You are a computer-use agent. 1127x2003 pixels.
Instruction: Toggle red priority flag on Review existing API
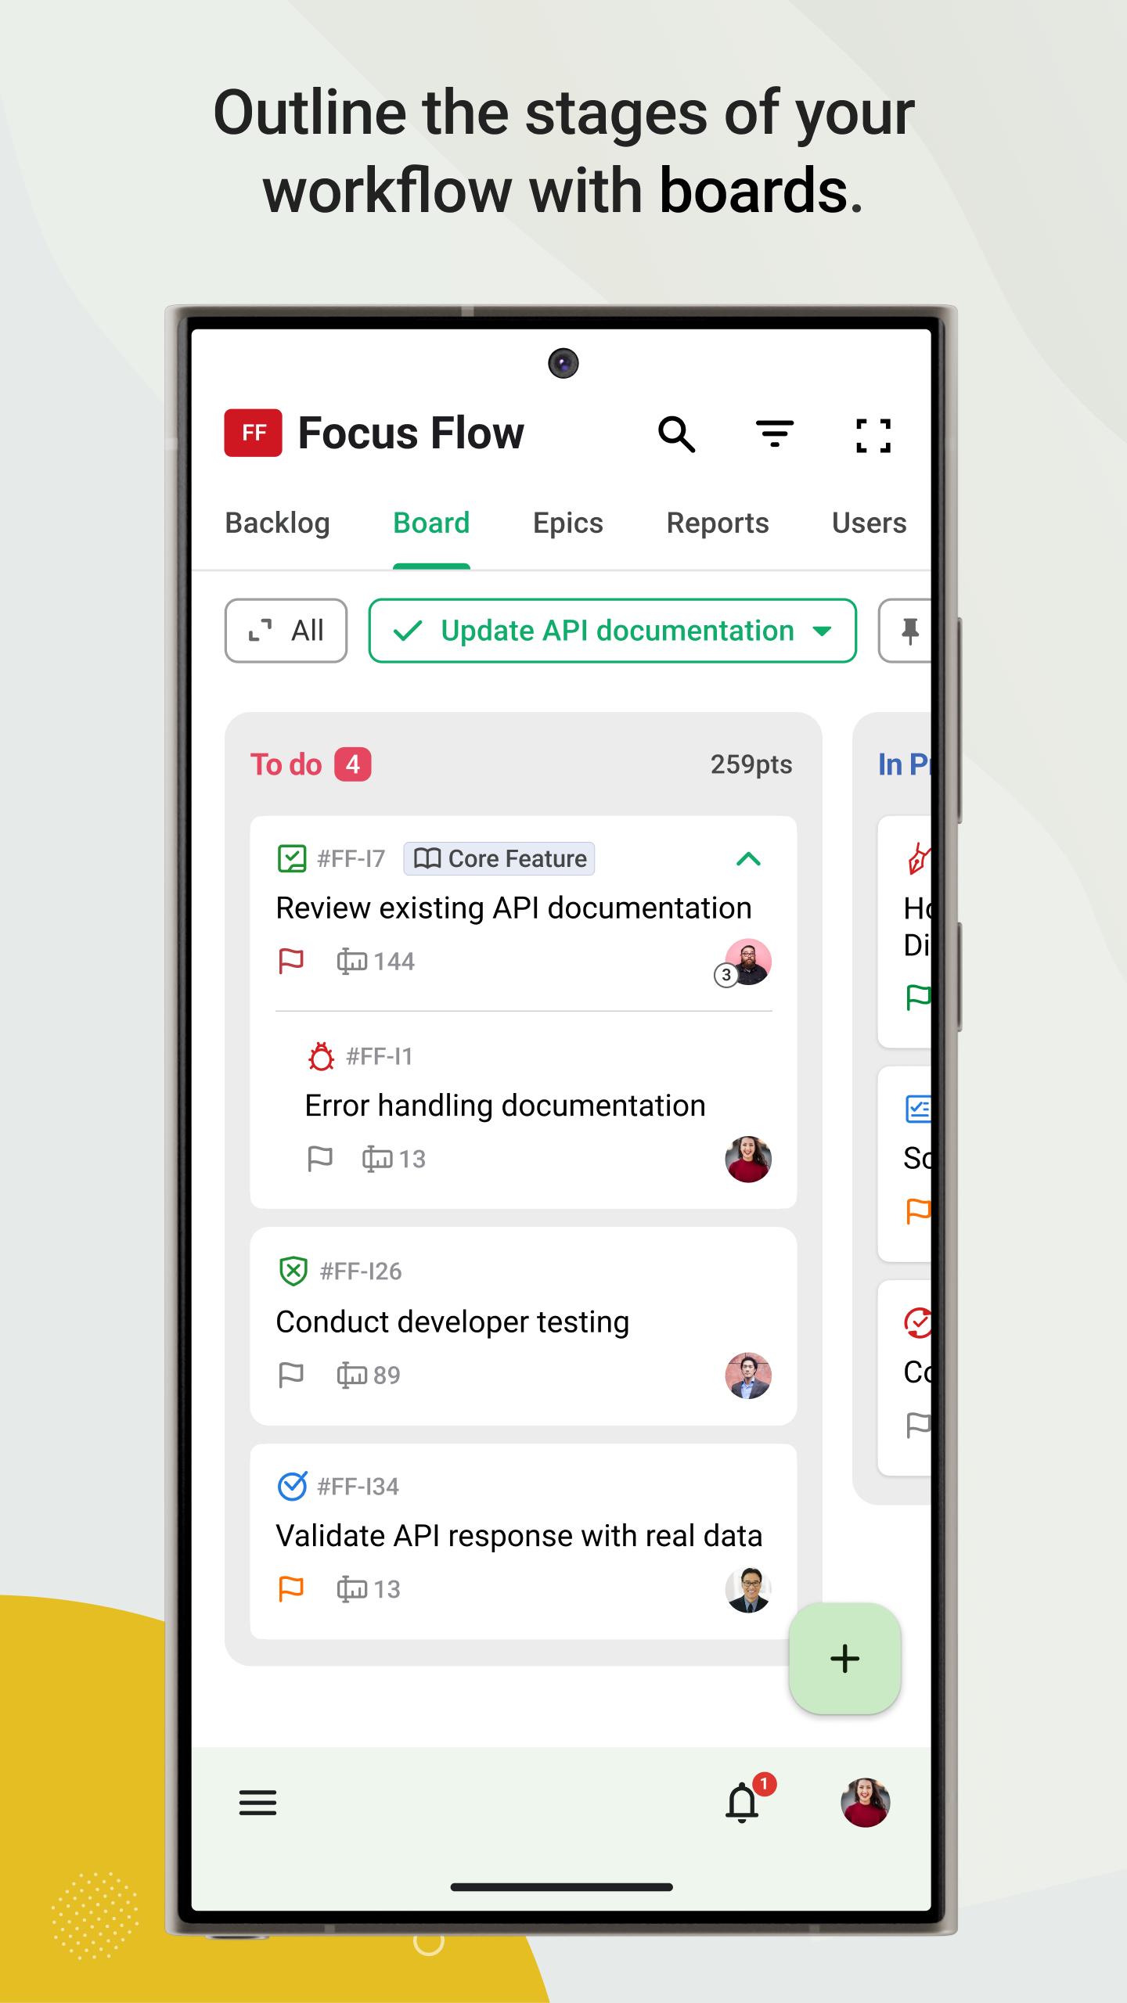pos(291,961)
